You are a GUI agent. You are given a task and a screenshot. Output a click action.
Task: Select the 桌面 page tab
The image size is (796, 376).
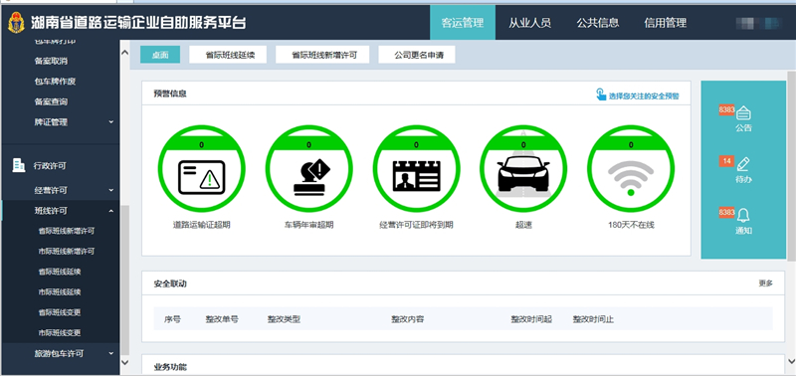click(160, 55)
